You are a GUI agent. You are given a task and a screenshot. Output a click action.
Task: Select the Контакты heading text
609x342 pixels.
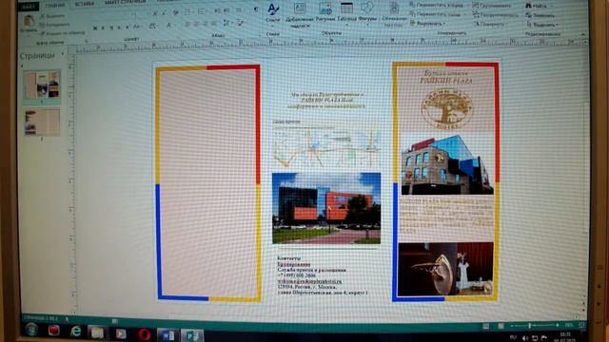(289, 257)
